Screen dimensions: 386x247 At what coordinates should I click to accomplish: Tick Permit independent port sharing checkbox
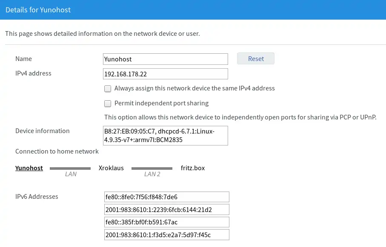tap(108, 103)
